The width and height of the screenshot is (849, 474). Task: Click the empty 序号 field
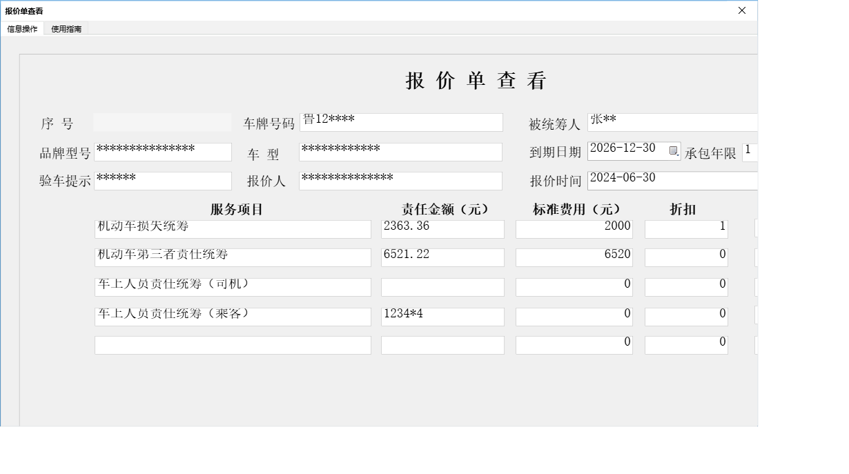[163, 122]
